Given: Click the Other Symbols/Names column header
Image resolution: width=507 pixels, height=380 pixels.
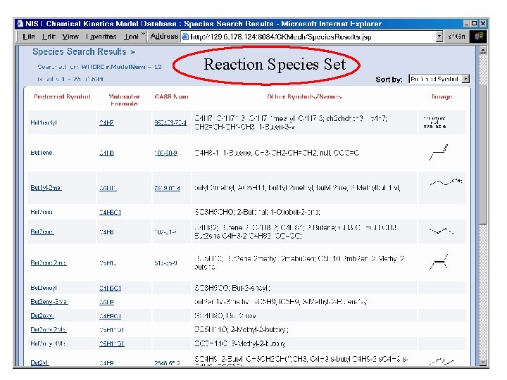Looking at the screenshot, I should 304,96.
